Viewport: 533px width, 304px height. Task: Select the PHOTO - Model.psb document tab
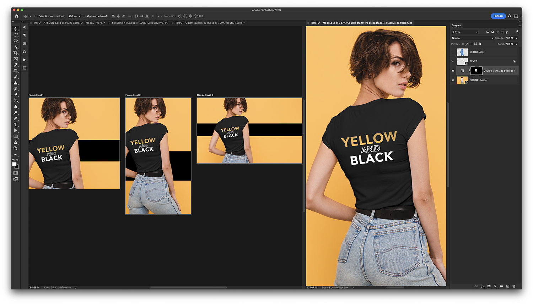click(361, 23)
